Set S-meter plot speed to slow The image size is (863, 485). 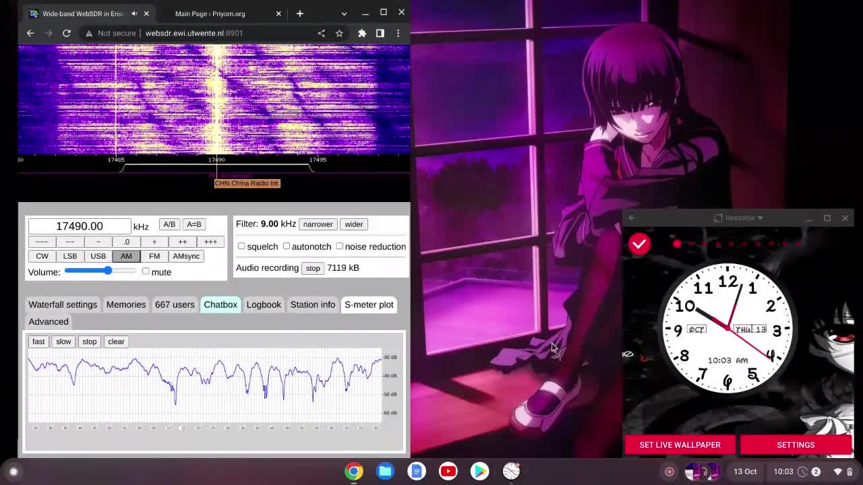[63, 342]
